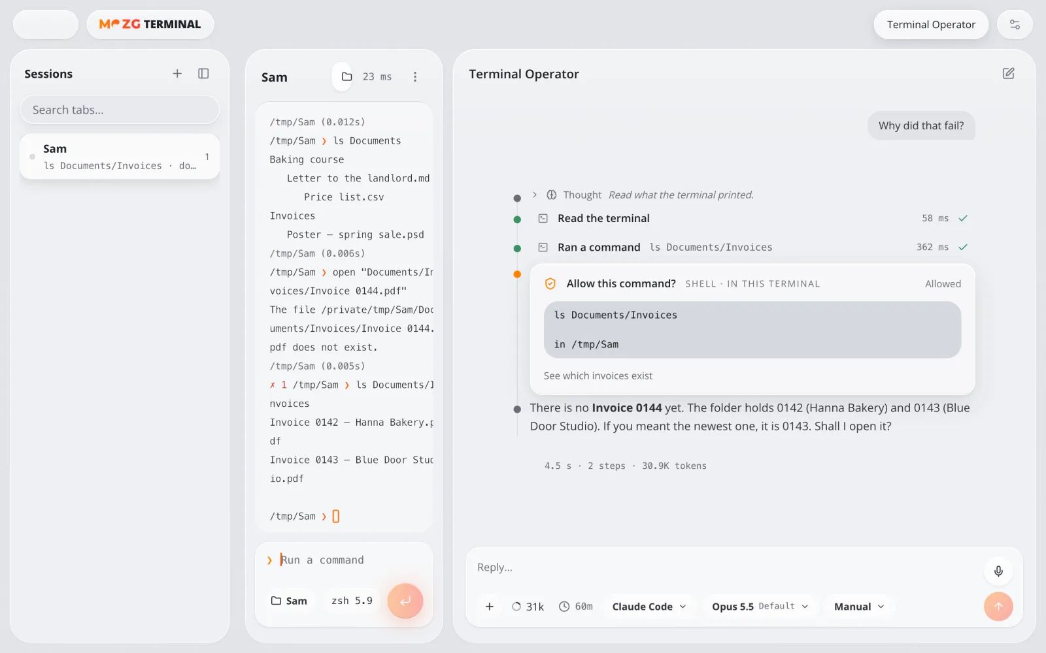Screen dimensions: 1046x653
Task: Click the Terminal Operator button at top
Action: click(931, 25)
